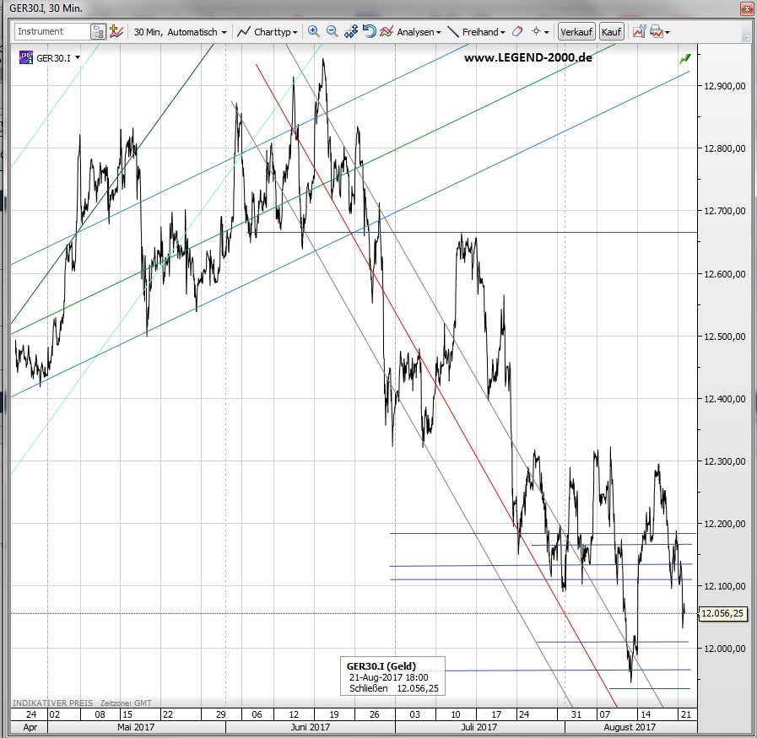This screenshot has width=757, height=738.
Task: Click the Kauf button
Action: pos(611,32)
